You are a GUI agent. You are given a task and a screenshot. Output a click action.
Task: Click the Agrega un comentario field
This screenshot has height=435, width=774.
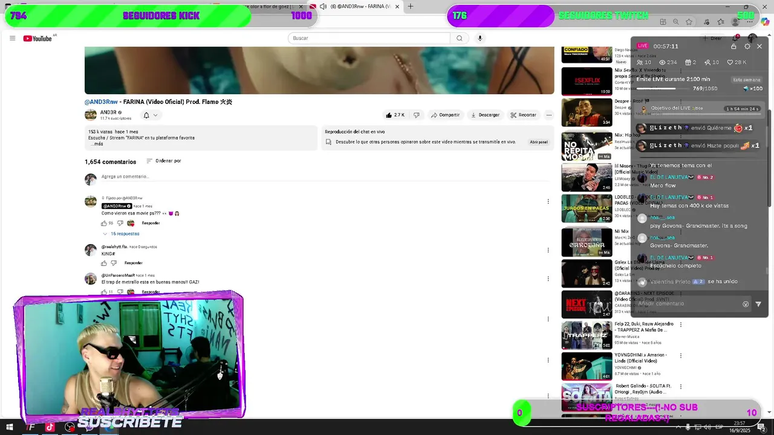[327, 176]
